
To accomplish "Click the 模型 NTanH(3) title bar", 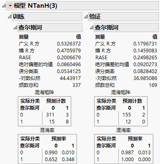I will pyautogui.click(x=82, y=6).
